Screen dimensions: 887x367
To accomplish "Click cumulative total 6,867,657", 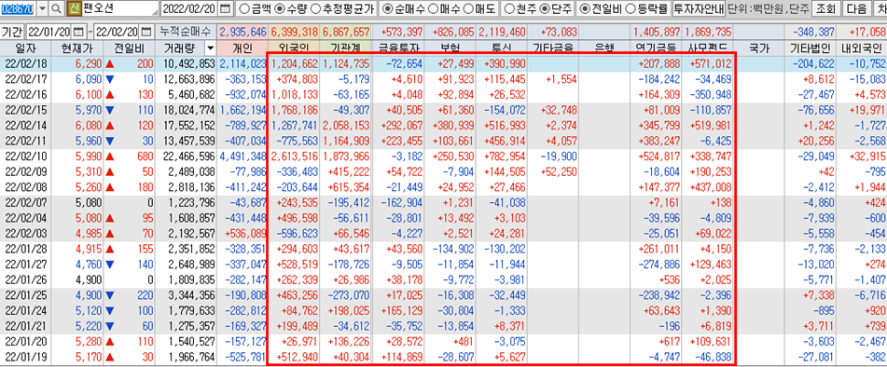I will (346, 33).
